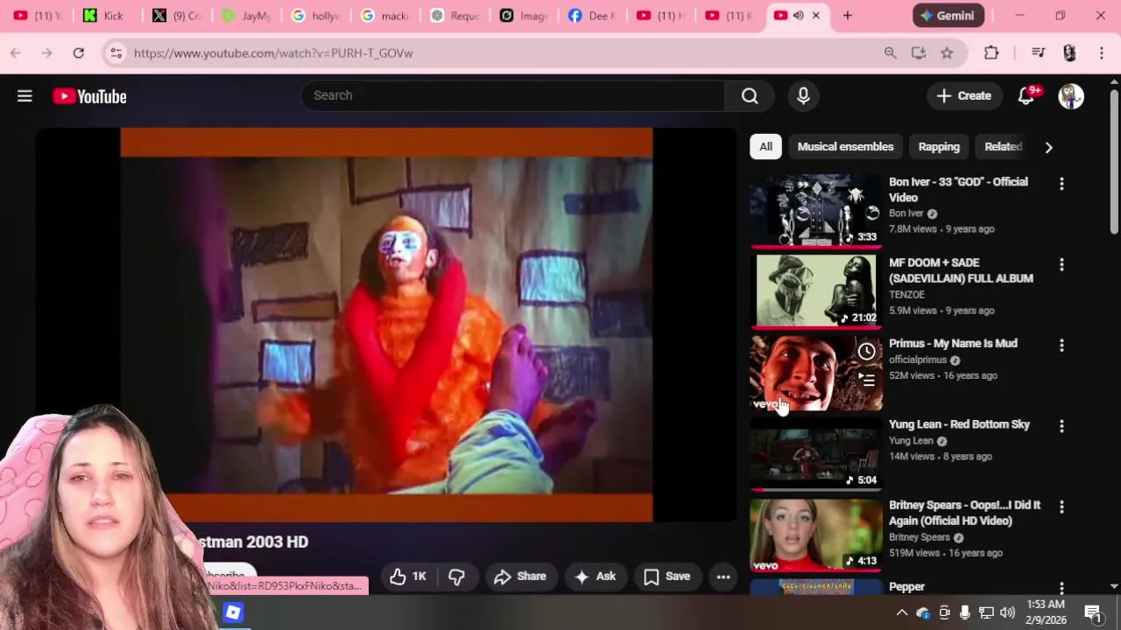Click the Create button
Viewport: 1121px width, 630px height.
[x=964, y=96]
